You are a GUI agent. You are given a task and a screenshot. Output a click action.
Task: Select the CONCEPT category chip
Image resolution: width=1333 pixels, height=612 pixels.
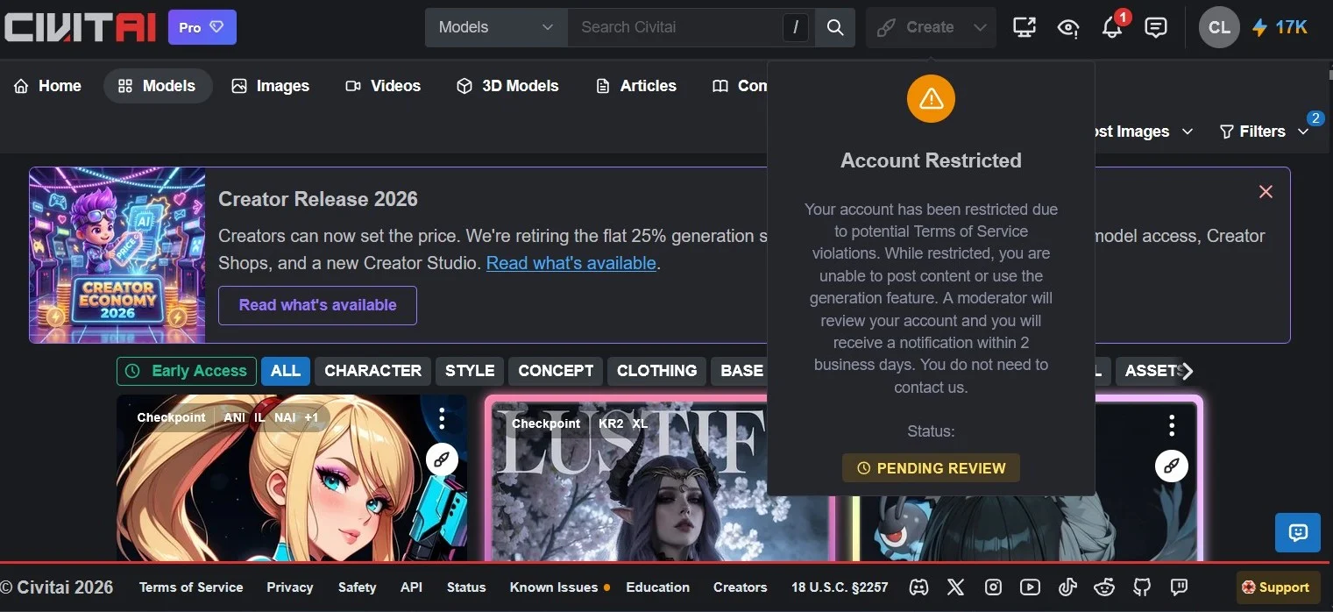556,371
